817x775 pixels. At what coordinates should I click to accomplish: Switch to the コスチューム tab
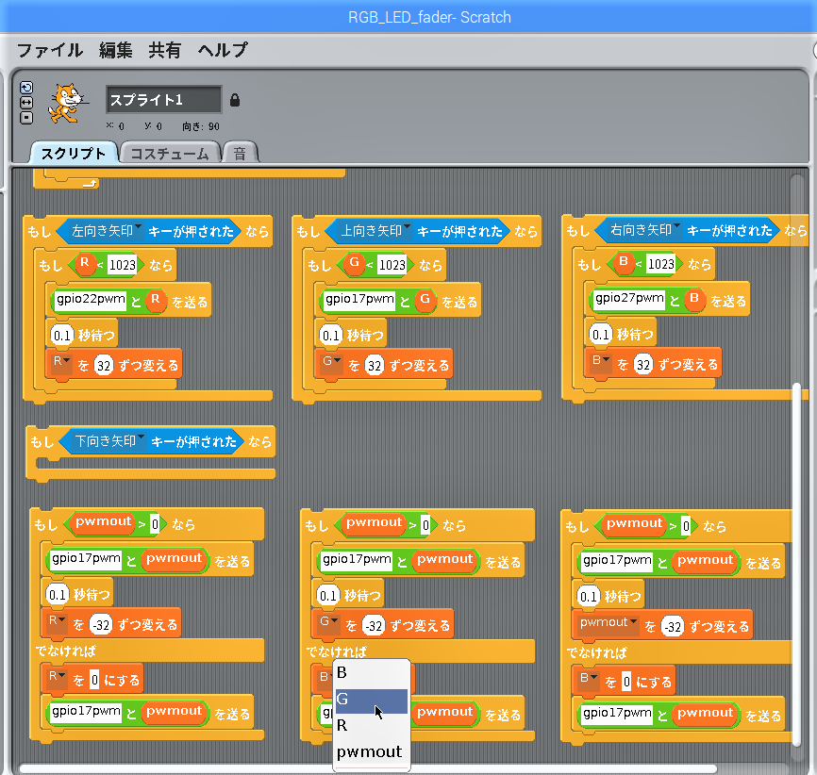170,153
